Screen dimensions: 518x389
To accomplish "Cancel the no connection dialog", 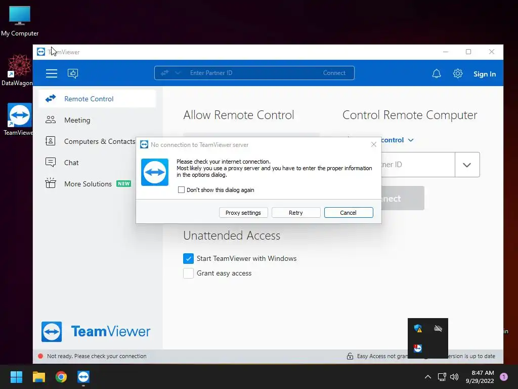I will click(349, 213).
